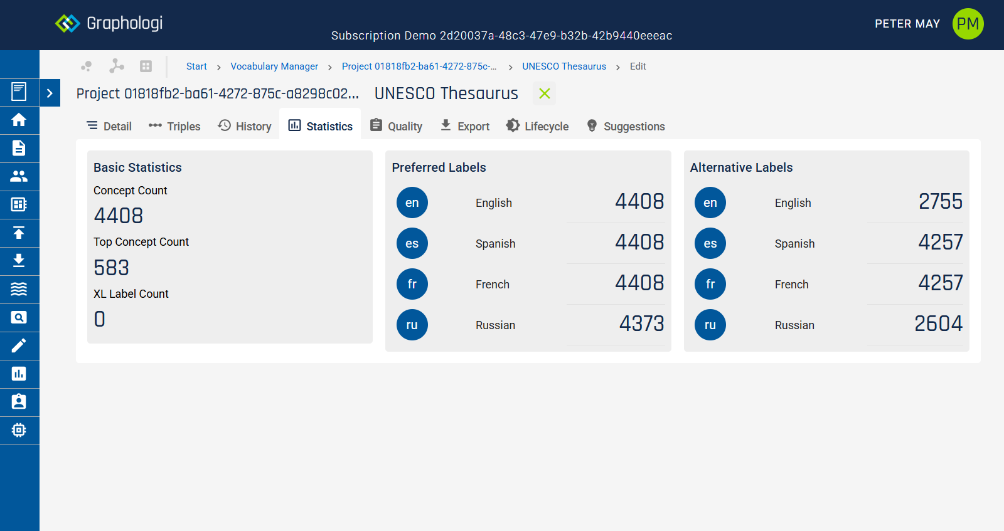Click Russian alternative label count 2604
This screenshot has width=1004, height=531.
click(x=938, y=323)
